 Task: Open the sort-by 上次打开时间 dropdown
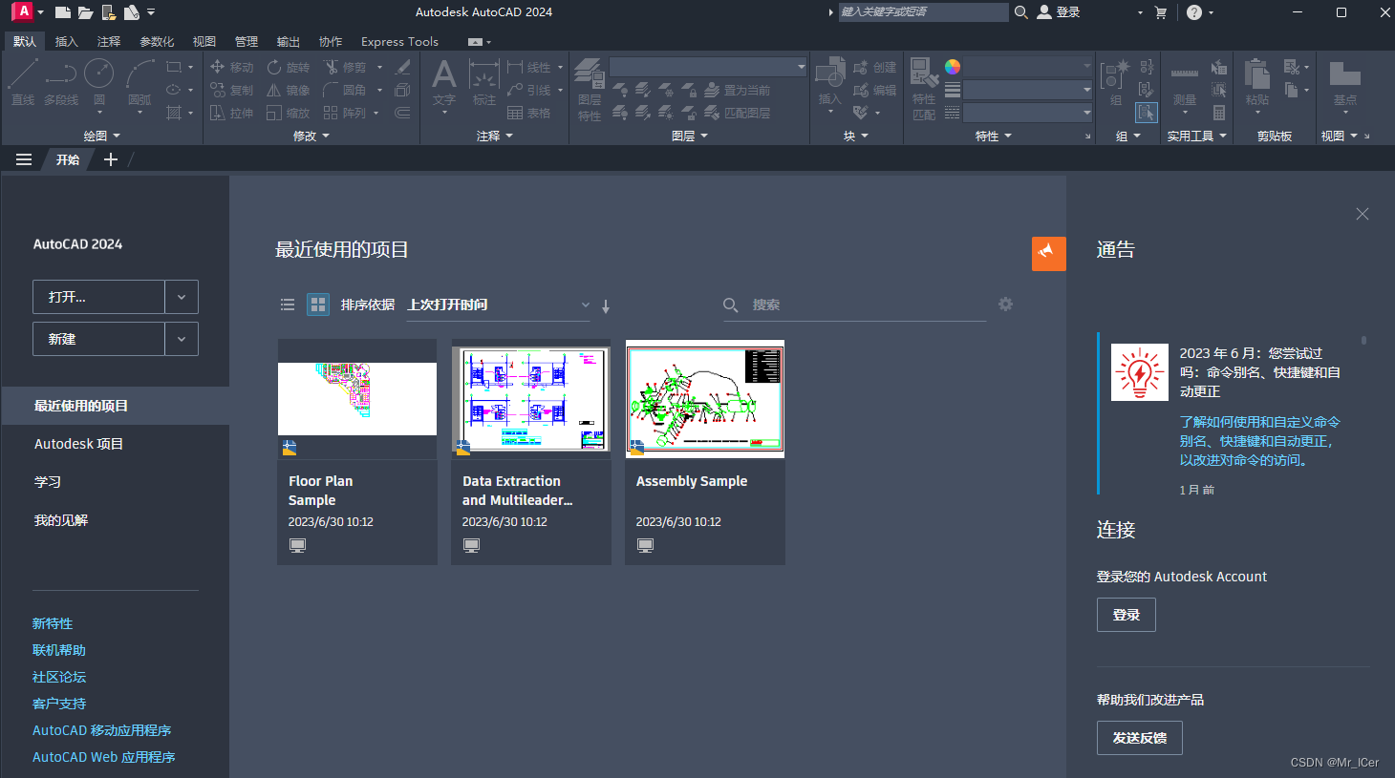tap(498, 305)
